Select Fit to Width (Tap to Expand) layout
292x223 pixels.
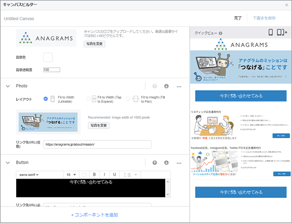[88, 99]
